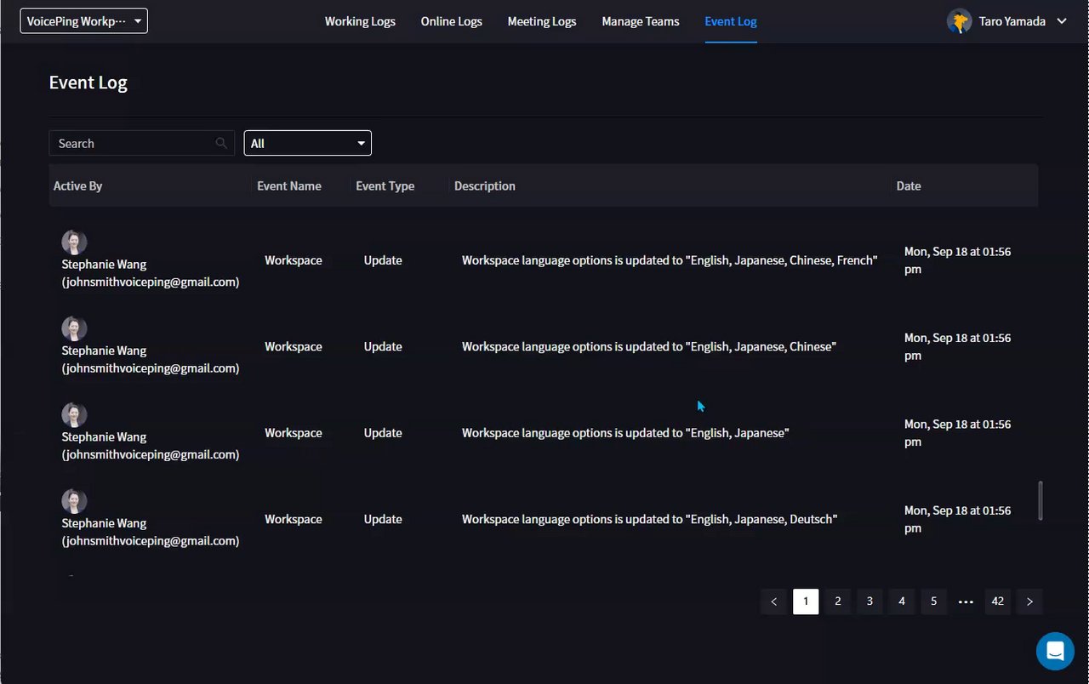Screen dimensions: 1089x684
Task: Click the pagination ellipsis icon
Action: 966,601
